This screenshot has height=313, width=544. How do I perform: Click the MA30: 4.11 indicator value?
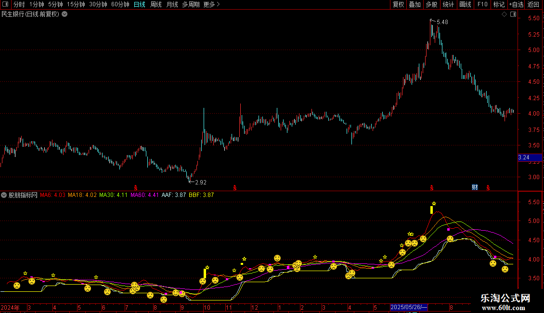(x=114, y=195)
